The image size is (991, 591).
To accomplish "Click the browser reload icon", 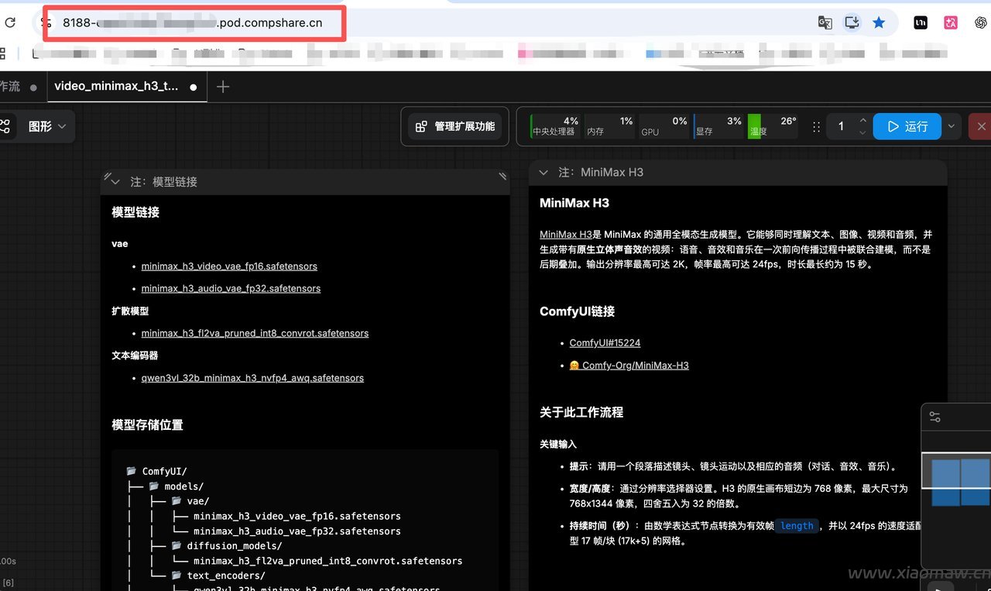I will [10, 22].
